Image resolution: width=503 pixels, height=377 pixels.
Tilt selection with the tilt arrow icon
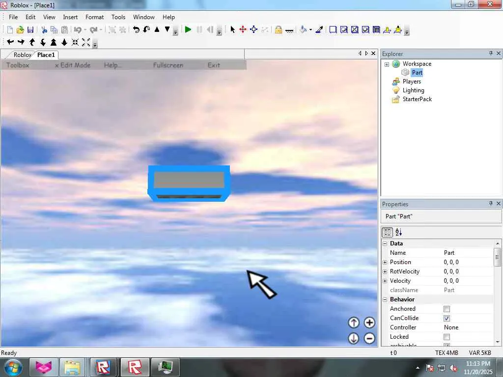(x=146, y=30)
